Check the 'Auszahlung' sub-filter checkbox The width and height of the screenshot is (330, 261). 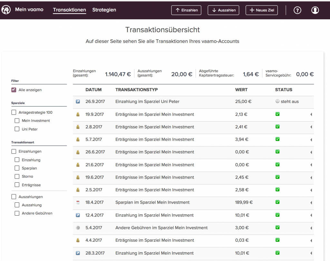pyautogui.click(x=17, y=205)
